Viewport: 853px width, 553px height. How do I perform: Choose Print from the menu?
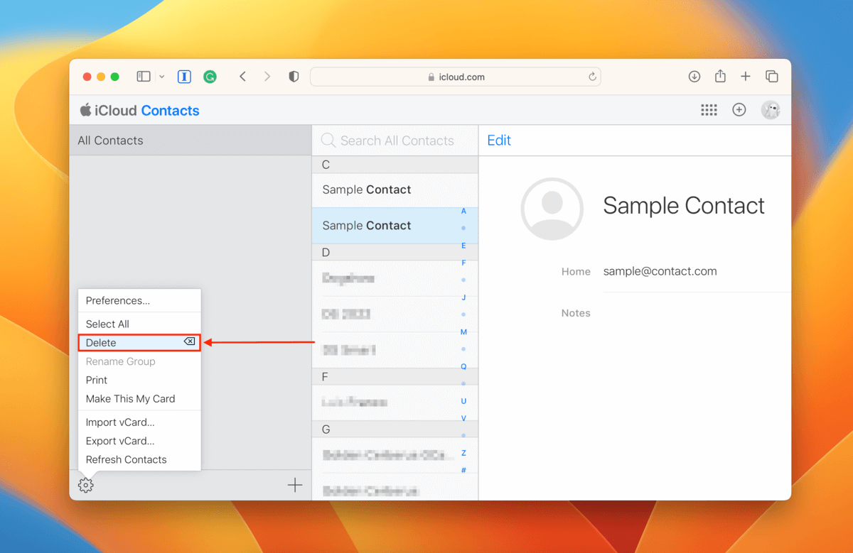click(x=139, y=380)
